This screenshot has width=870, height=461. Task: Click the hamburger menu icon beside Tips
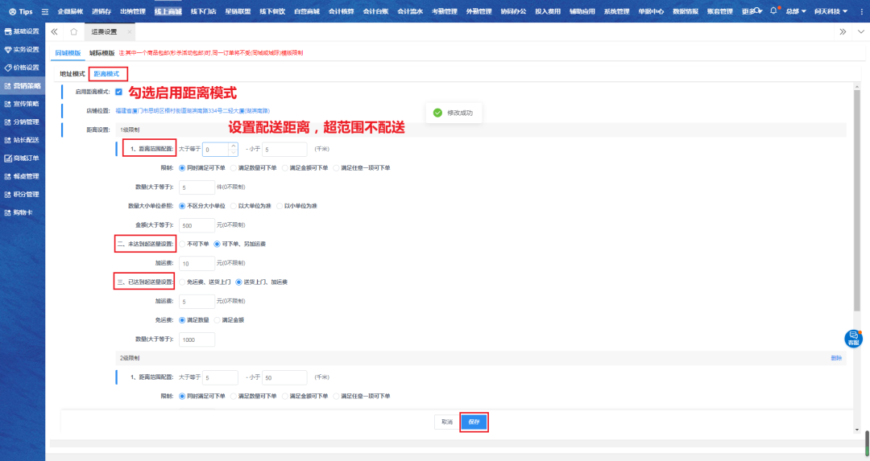[x=45, y=11]
